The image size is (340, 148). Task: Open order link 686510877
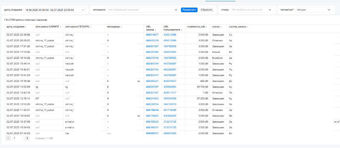pos(152,35)
